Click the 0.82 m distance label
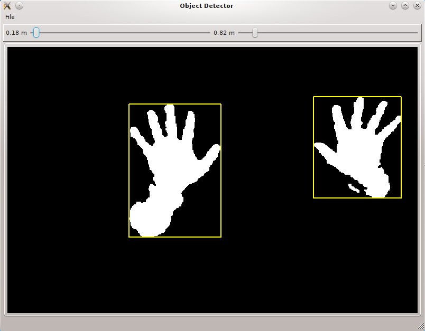Viewport: 425px width, 331px height. point(224,33)
